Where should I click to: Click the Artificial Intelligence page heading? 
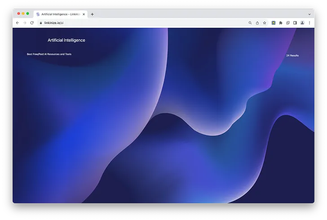coord(66,40)
